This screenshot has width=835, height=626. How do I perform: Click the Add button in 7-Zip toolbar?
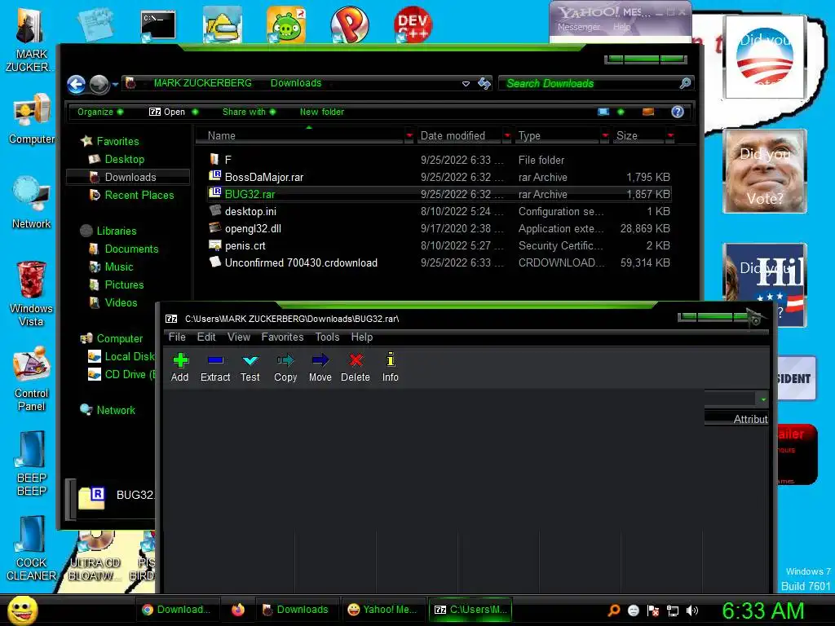coord(180,367)
